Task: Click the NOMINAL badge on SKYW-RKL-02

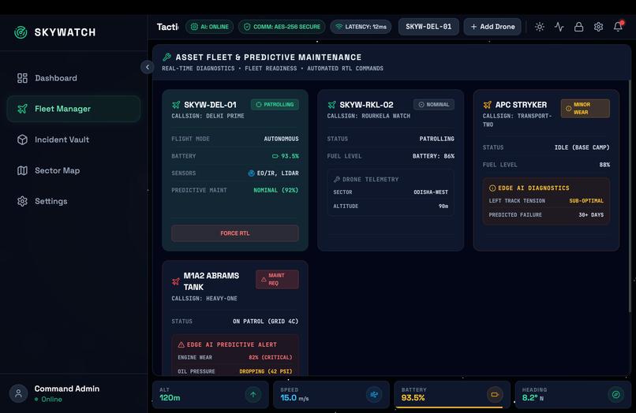Action: (x=434, y=105)
